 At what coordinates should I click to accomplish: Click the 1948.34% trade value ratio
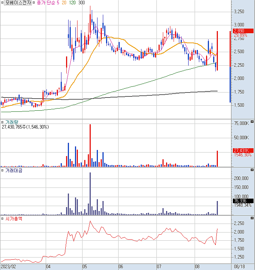[x=242, y=205]
